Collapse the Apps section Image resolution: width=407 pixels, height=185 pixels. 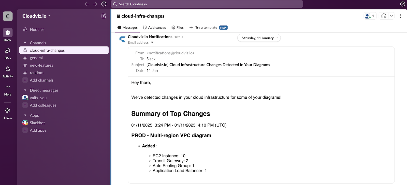(25, 115)
